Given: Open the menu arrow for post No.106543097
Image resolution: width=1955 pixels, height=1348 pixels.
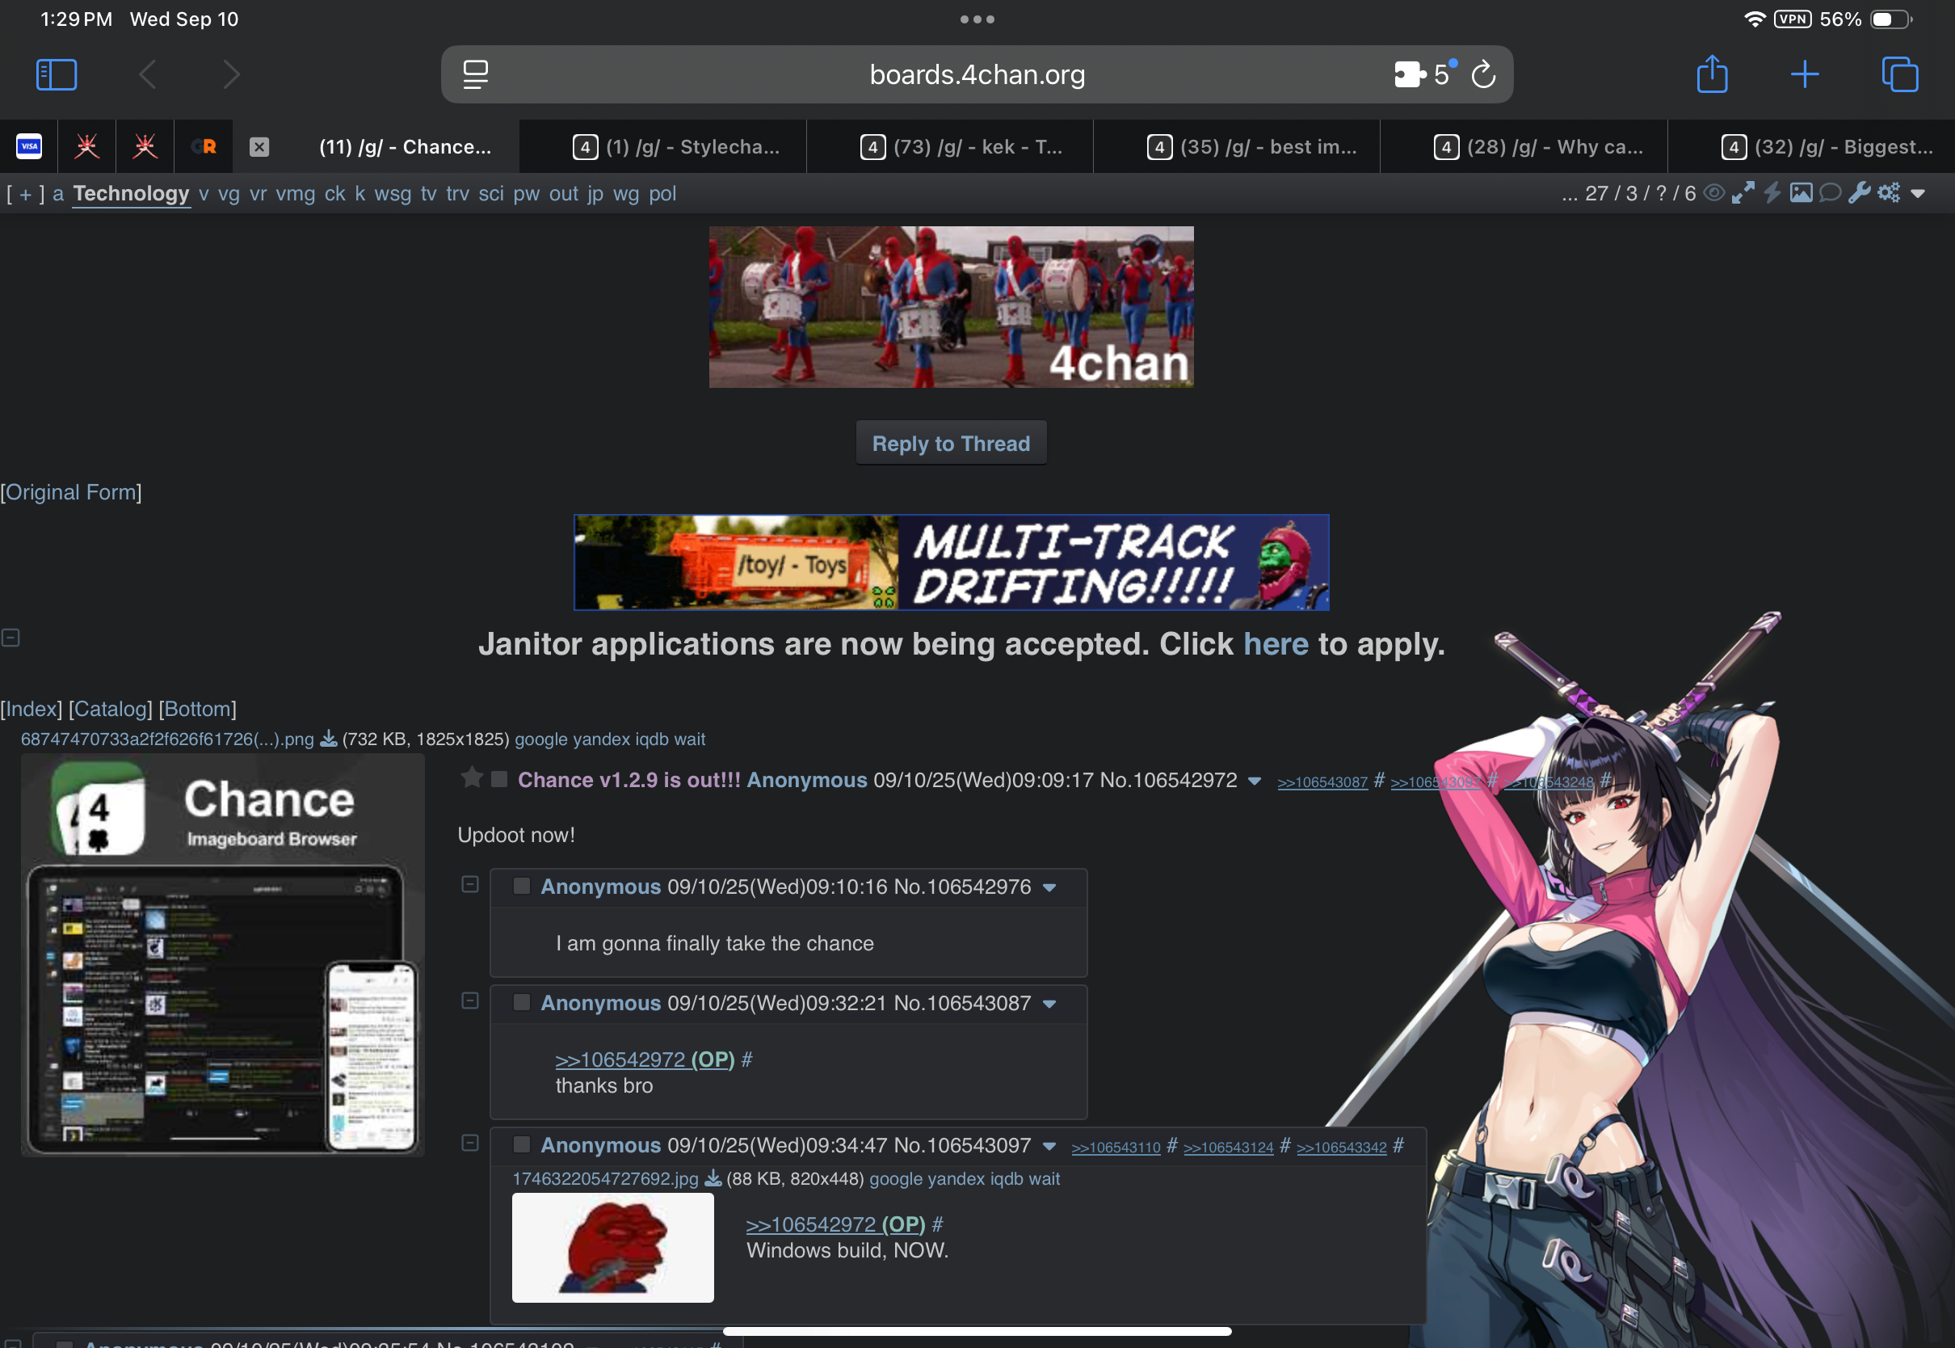Looking at the screenshot, I should (1049, 1146).
